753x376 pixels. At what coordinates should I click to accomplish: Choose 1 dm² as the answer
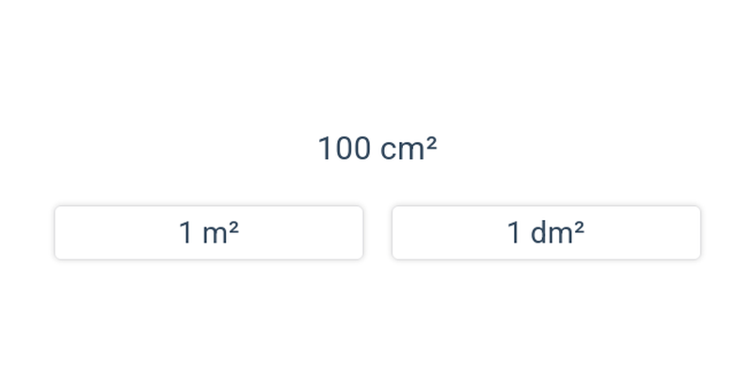pos(546,232)
